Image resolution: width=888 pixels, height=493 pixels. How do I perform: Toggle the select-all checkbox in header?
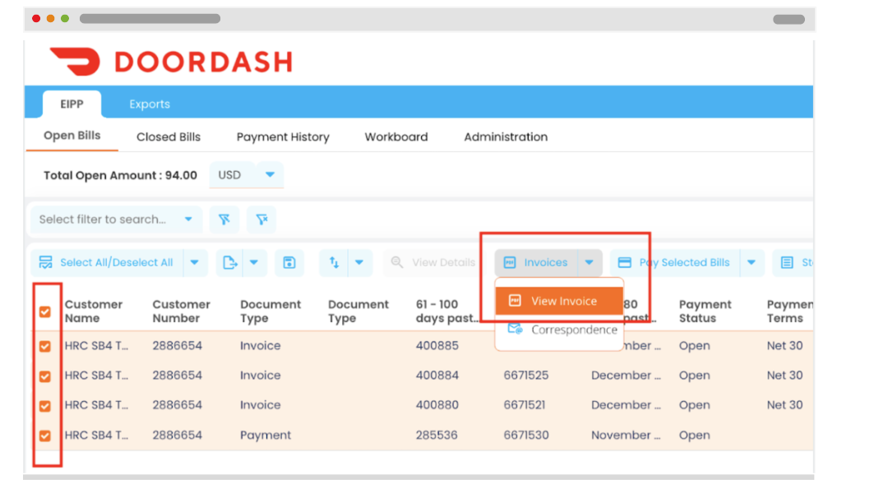coord(47,311)
